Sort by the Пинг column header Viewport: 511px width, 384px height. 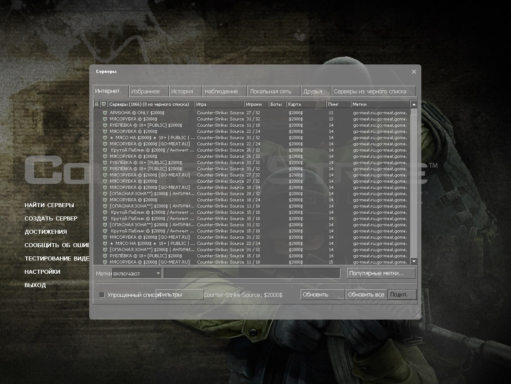tap(338, 104)
